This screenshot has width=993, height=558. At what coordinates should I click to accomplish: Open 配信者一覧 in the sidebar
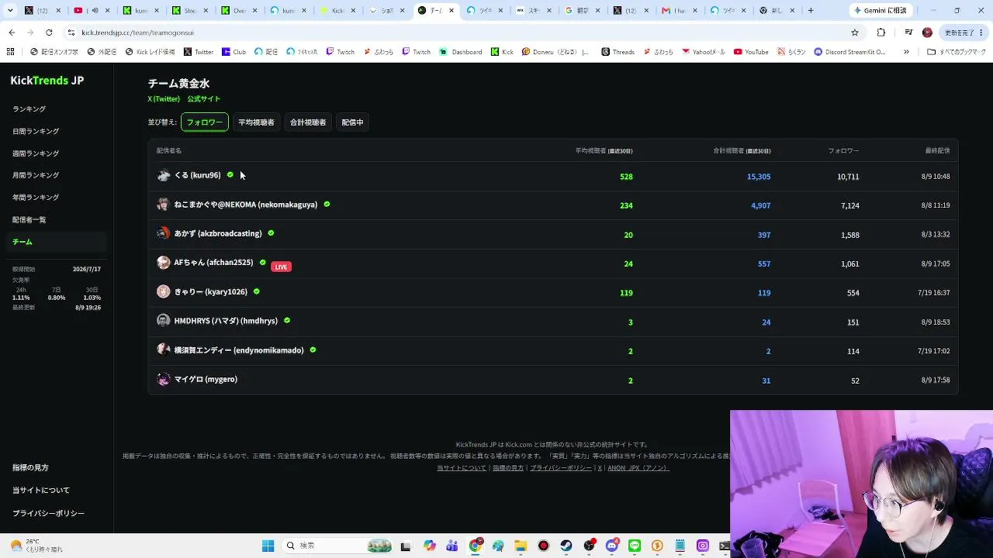click(x=29, y=219)
